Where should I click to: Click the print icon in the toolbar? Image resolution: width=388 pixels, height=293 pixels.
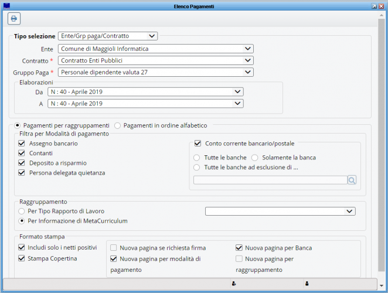pyautogui.click(x=13, y=18)
